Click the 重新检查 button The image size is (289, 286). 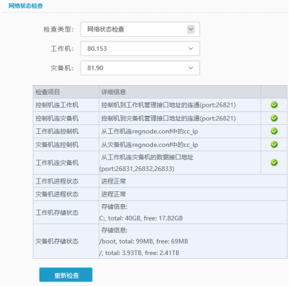click(66, 274)
